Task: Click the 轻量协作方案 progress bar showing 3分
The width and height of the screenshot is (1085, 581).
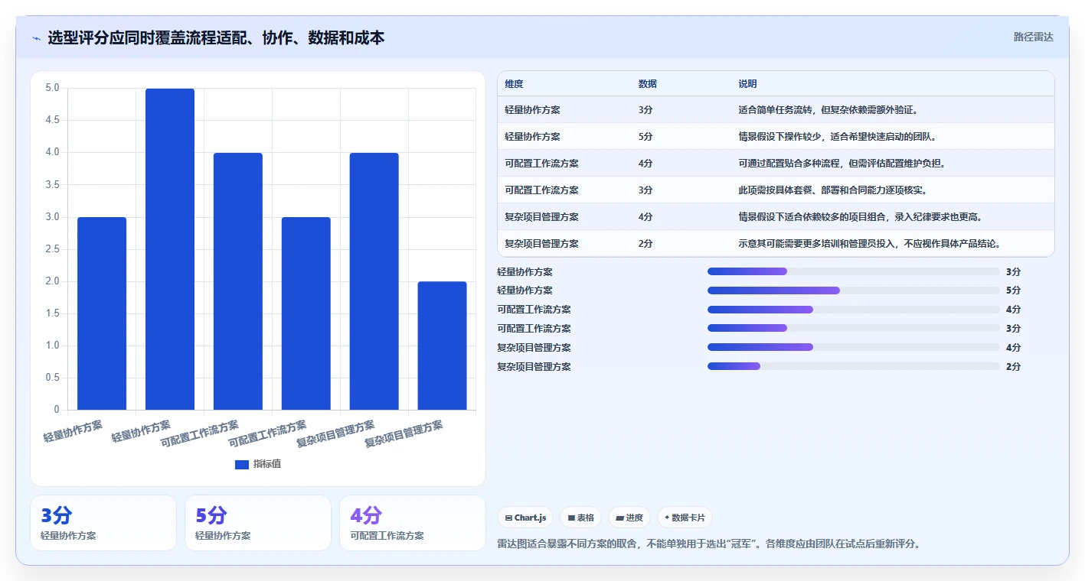Action: coord(853,271)
